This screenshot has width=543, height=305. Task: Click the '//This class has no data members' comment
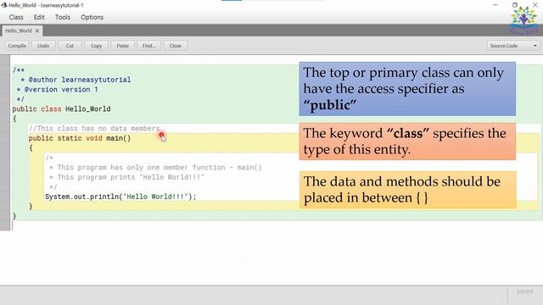pos(94,128)
